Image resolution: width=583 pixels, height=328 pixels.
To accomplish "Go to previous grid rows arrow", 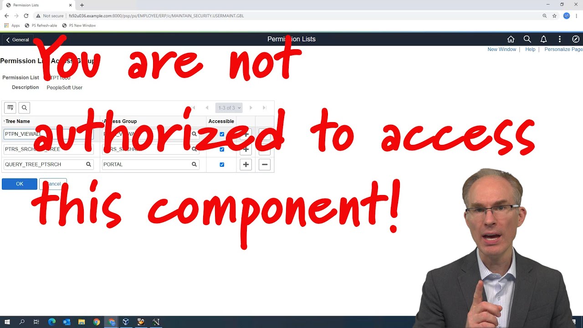I will pos(207,108).
